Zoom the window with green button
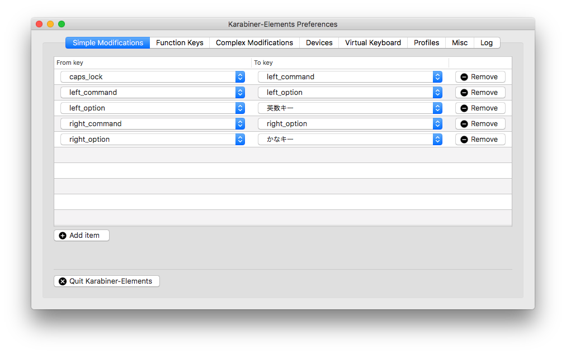 coord(62,24)
